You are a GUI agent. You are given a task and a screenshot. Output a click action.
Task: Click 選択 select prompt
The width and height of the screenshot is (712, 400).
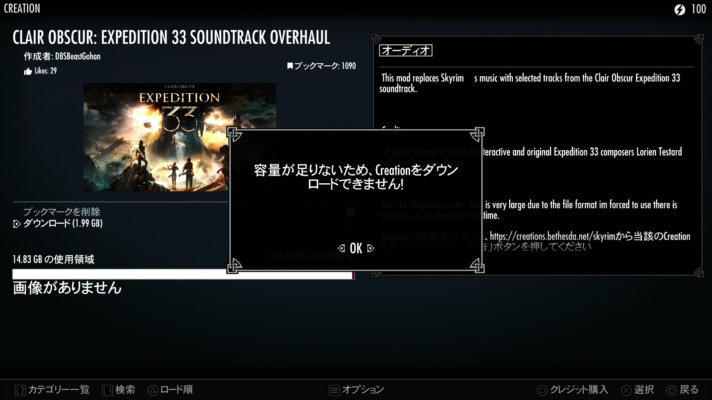click(644, 390)
